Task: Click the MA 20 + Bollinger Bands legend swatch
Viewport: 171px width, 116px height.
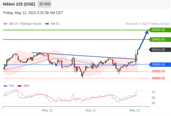Action: point(5,24)
